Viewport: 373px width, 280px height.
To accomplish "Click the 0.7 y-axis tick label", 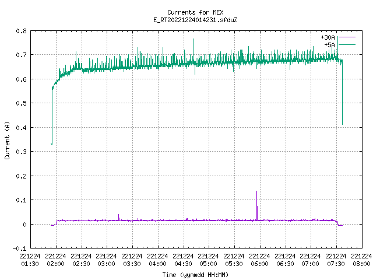I will (21, 55).
